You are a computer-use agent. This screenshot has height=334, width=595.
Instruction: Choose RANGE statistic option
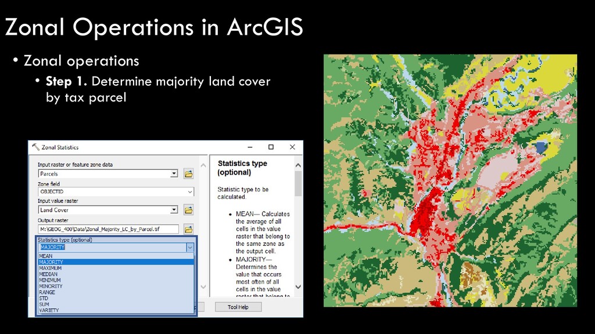pos(116,292)
